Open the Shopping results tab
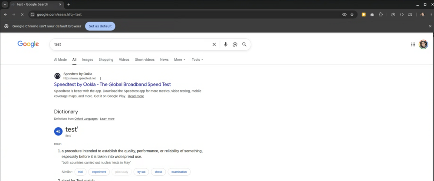Image resolution: width=434 pixels, height=181 pixels. [x=106, y=59]
